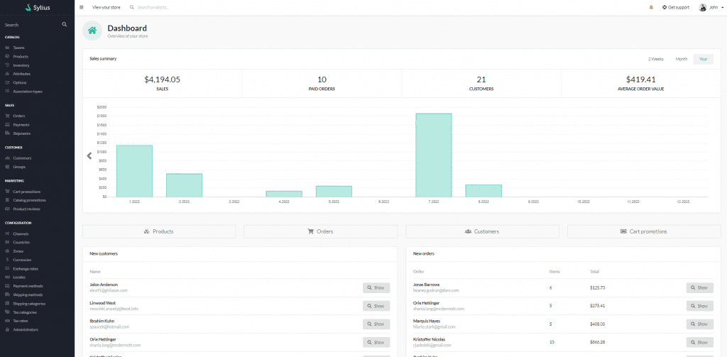
Task: Click the Products shortcut button
Action: click(159, 231)
